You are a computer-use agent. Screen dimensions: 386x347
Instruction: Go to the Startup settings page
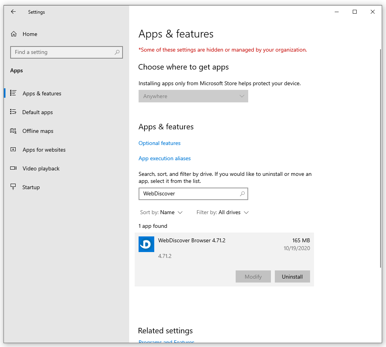coord(31,187)
